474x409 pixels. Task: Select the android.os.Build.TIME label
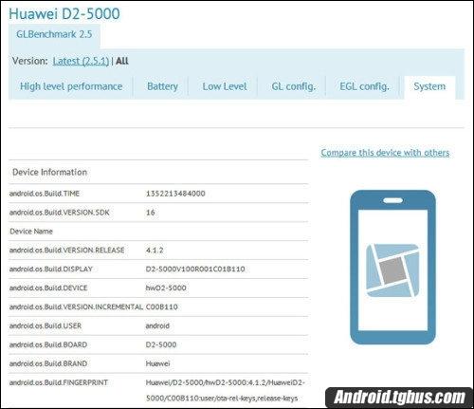coord(45,194)
